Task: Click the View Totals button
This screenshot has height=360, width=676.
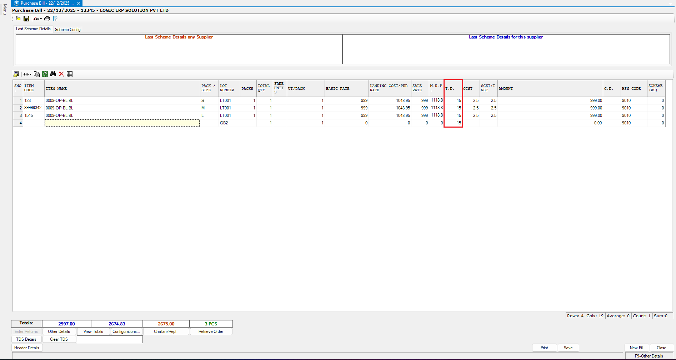Action: pos(93,331)
